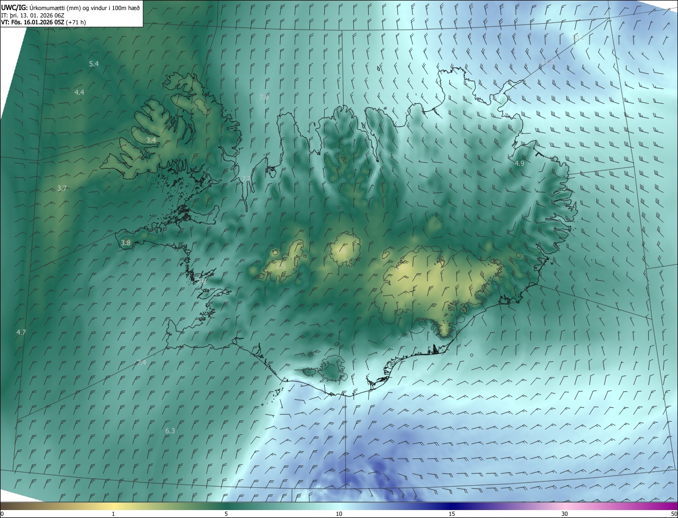Viewport: 678px width, 518px height.
Task: Click the 15 tick on the color scale
Action: pyautogui.click(x=452, y=514)
